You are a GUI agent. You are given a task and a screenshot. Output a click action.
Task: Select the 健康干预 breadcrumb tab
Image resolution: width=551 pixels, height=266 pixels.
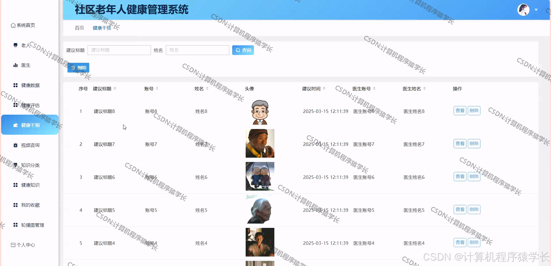click(x=102, y=28)
